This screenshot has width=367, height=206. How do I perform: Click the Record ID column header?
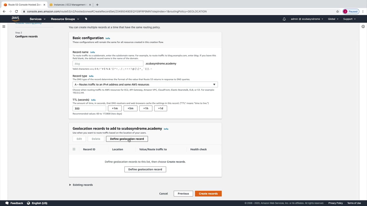click(x=89, y=149)
